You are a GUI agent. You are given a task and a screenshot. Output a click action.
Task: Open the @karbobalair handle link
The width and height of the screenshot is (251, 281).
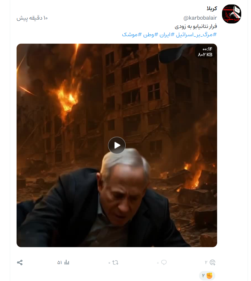[200, 18]
